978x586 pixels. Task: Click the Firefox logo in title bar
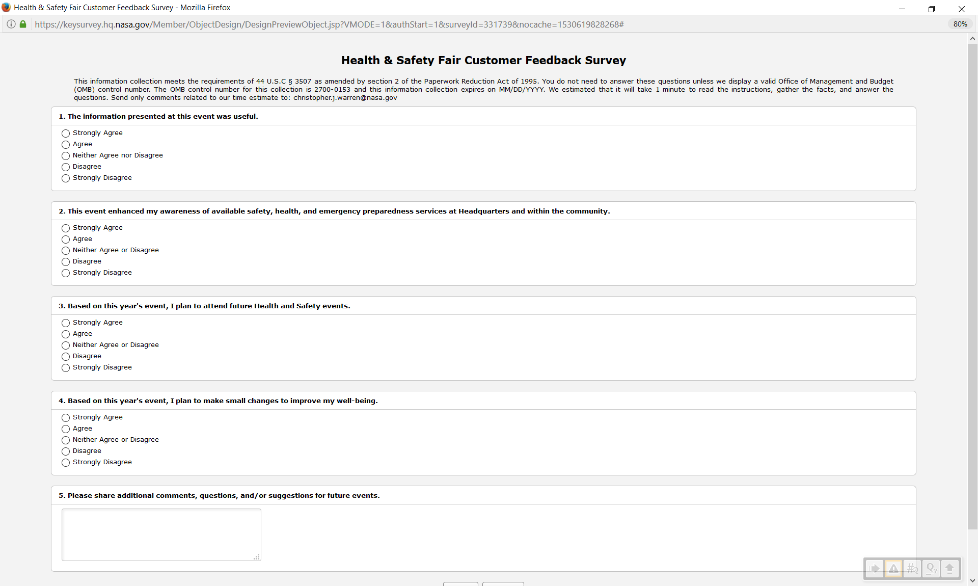pyautogui.click(x=6, y=8)
